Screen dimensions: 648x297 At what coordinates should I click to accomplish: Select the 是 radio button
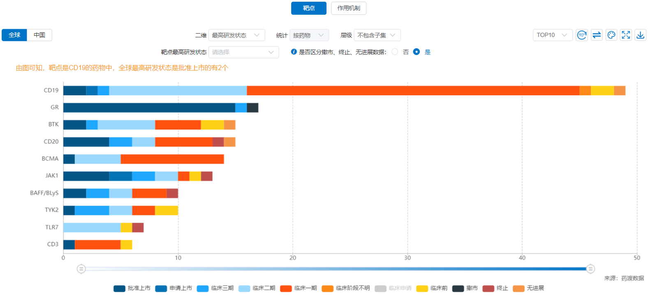(417, 52)
